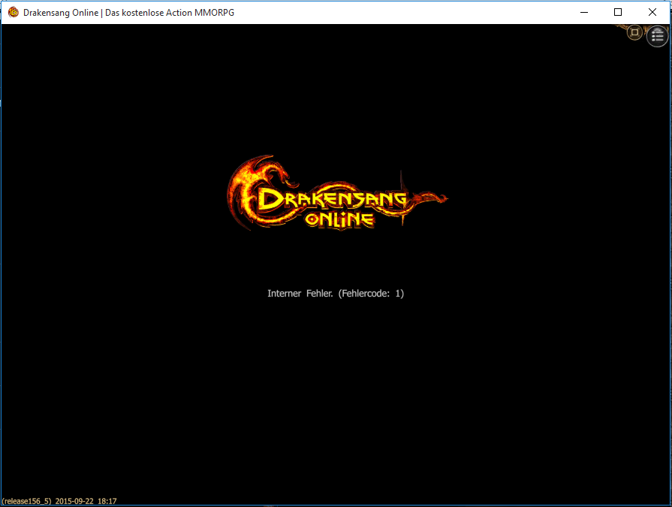Screen dimensions: 672x507
Task: Toggle fullscreen with the square icon
Action: pos(634,32)
